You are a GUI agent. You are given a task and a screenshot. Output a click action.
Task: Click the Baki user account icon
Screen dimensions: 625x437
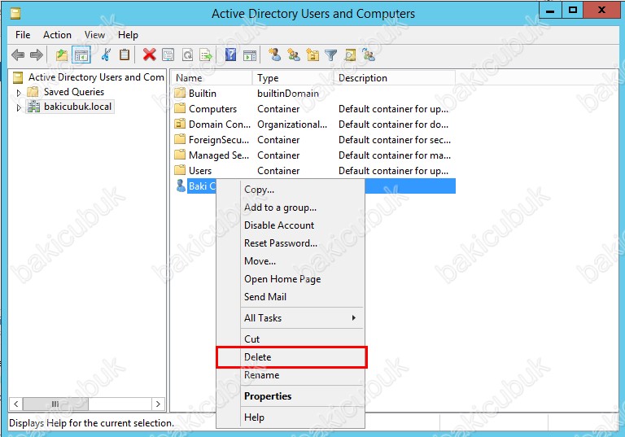[181, 186]
